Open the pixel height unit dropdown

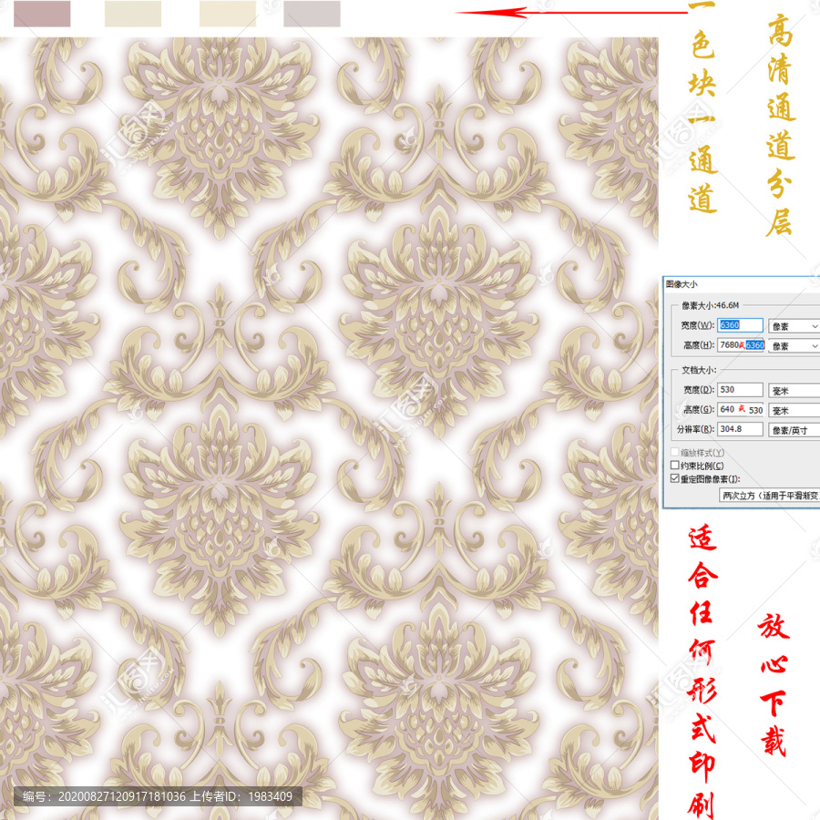pos(794,346)
